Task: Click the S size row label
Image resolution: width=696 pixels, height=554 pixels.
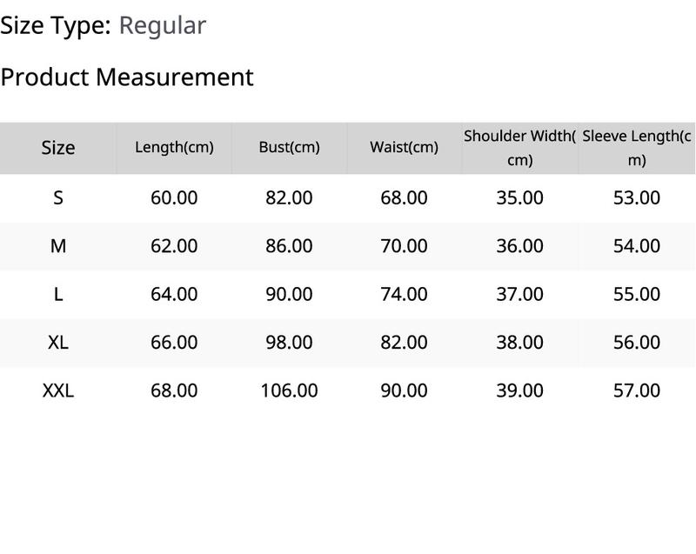Action: click(58, 197)
